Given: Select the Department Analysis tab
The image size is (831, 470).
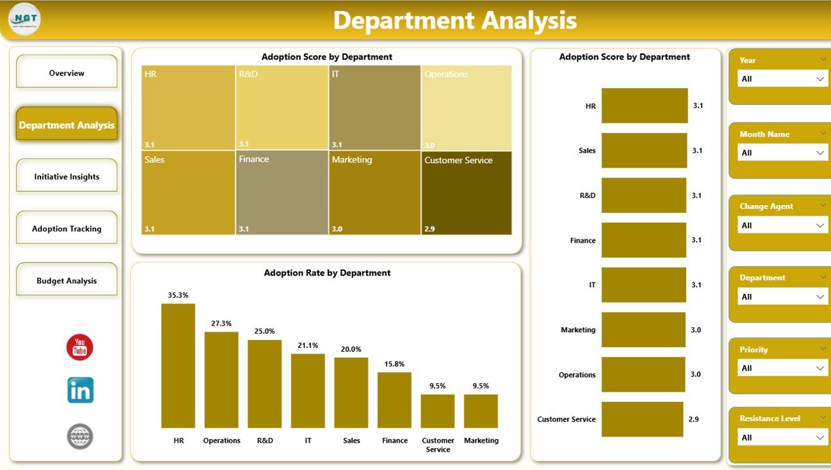Looking at the screenshot, I should tap(66, 124).
